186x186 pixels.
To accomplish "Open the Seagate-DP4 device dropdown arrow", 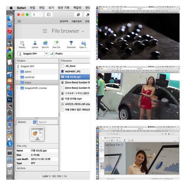I will coord(46,54).
